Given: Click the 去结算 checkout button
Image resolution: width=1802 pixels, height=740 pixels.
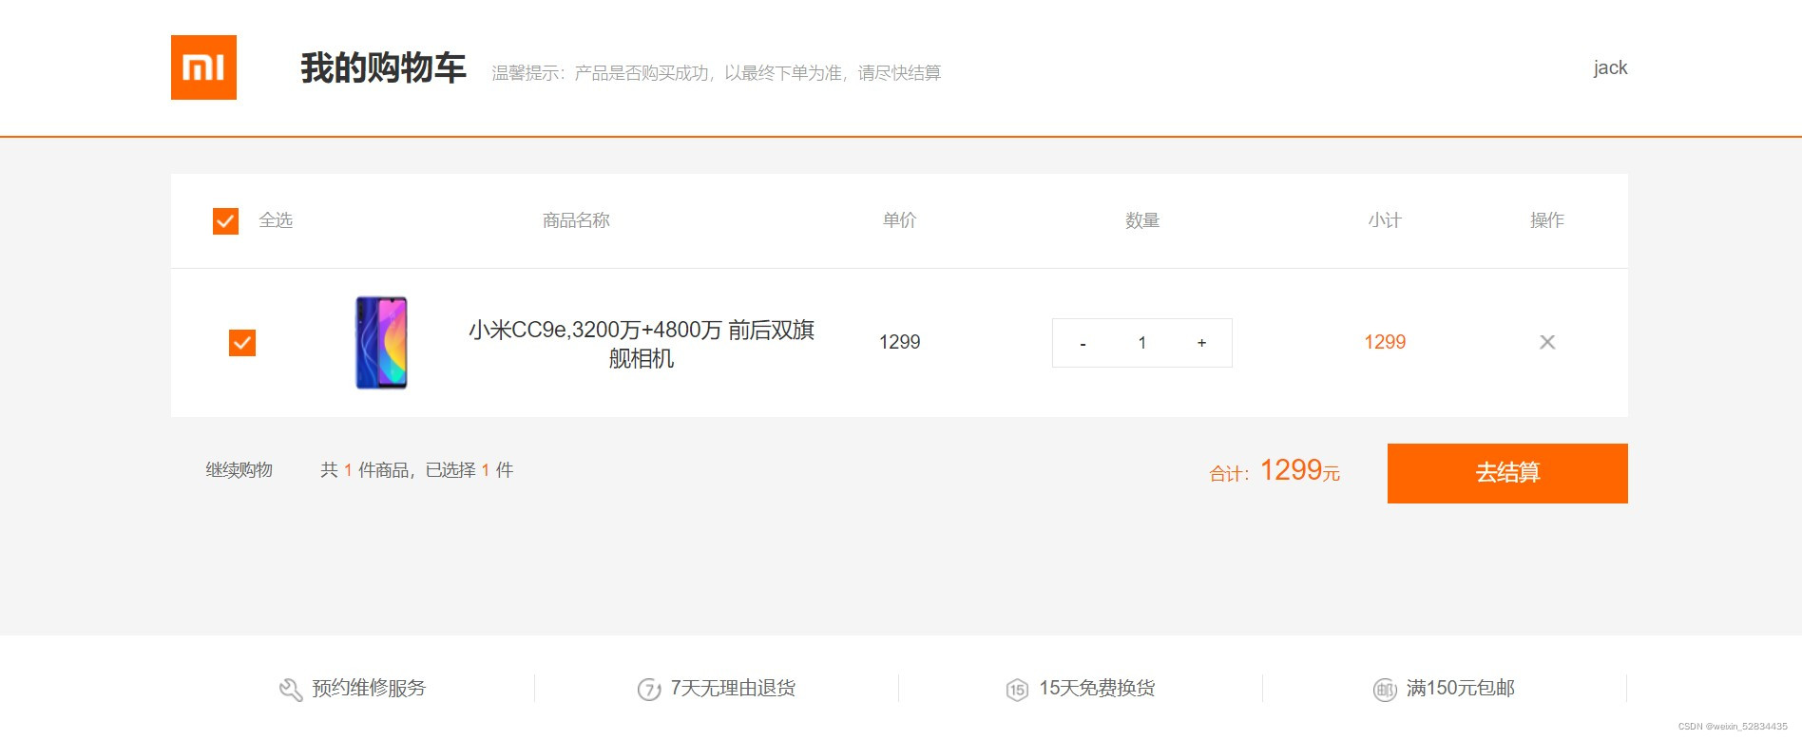Looking at the screenshot, I should (x=1507, y=473).
